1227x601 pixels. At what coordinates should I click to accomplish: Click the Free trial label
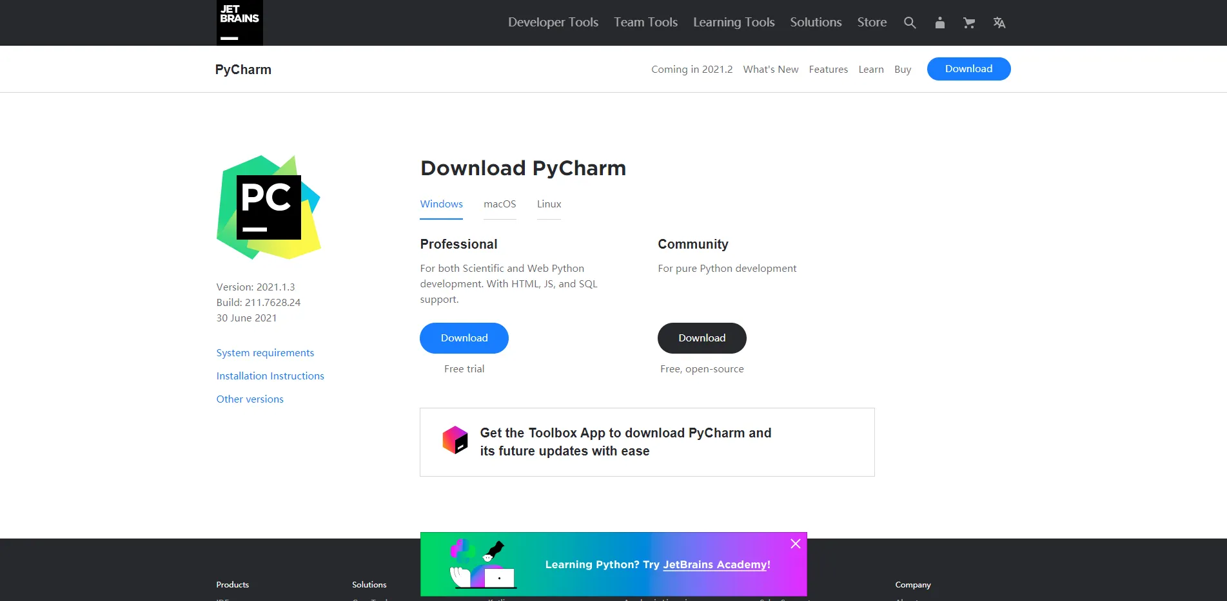(x=464, y=369)
